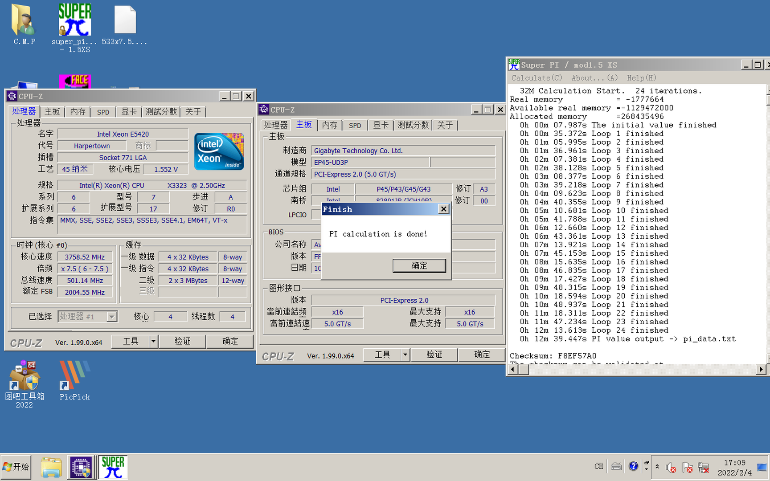Click 验证 button in the left CPU-Z window
Viewport: 770px width, 481px height.
click(x=182, y=342)
